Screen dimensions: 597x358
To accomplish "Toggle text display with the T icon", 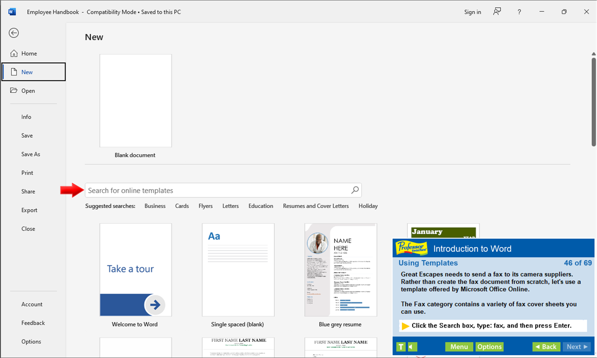I will (400, 347).
